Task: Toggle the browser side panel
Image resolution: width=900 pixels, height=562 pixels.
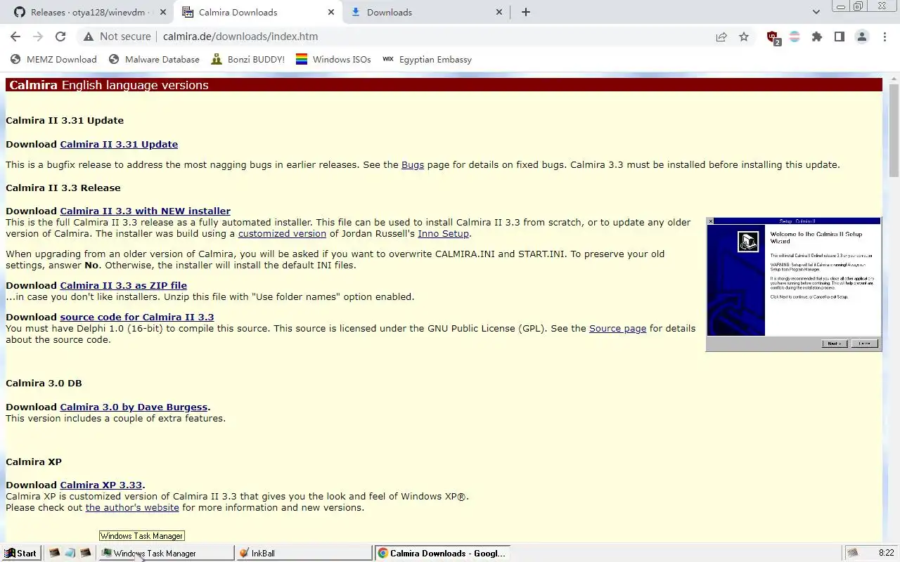Action: coord(840,37)
